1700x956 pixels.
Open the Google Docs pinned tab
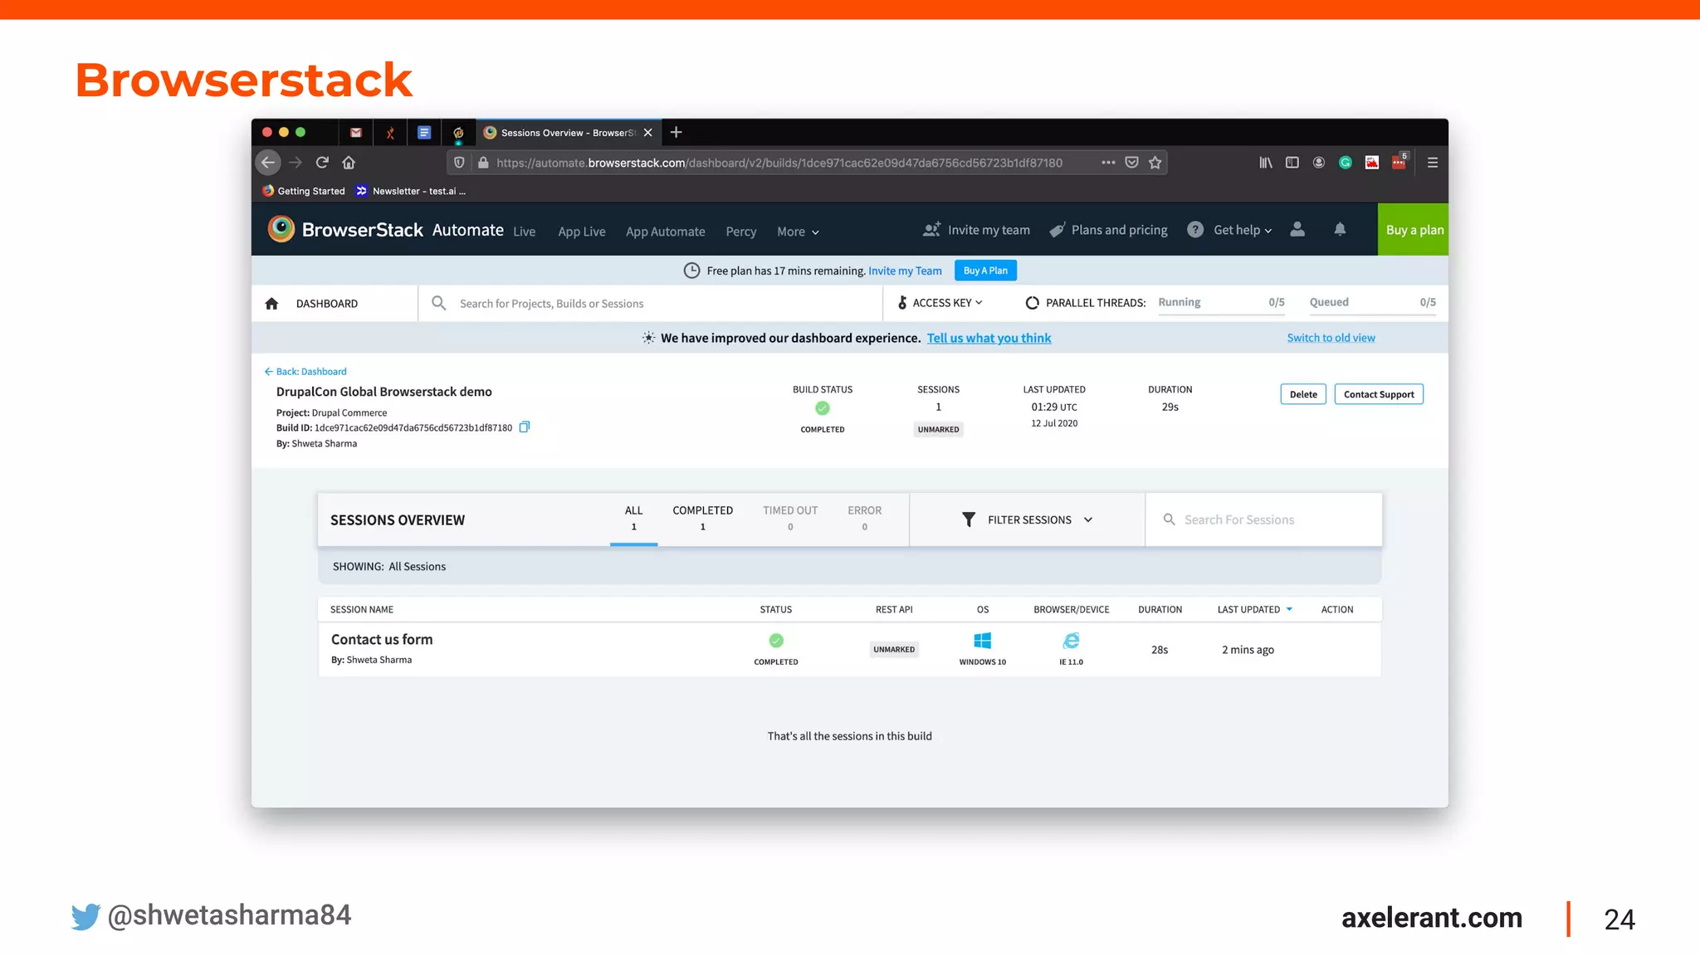tap(424, 133)
